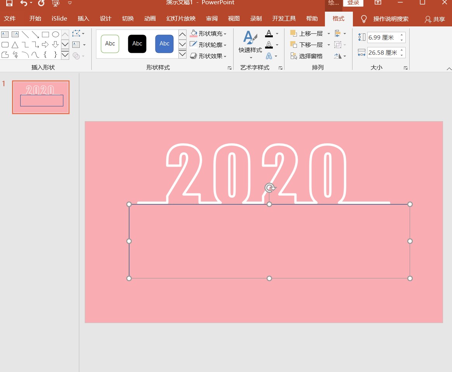The height and width of the screenshot is (372, 452).
Task: Open the WordArt styles dialog launcher
Action: click(x=281, y=68)
